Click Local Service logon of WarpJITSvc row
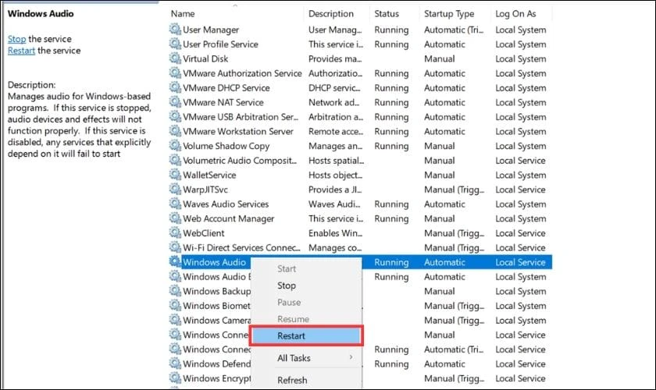 click(x=520, y=190)
